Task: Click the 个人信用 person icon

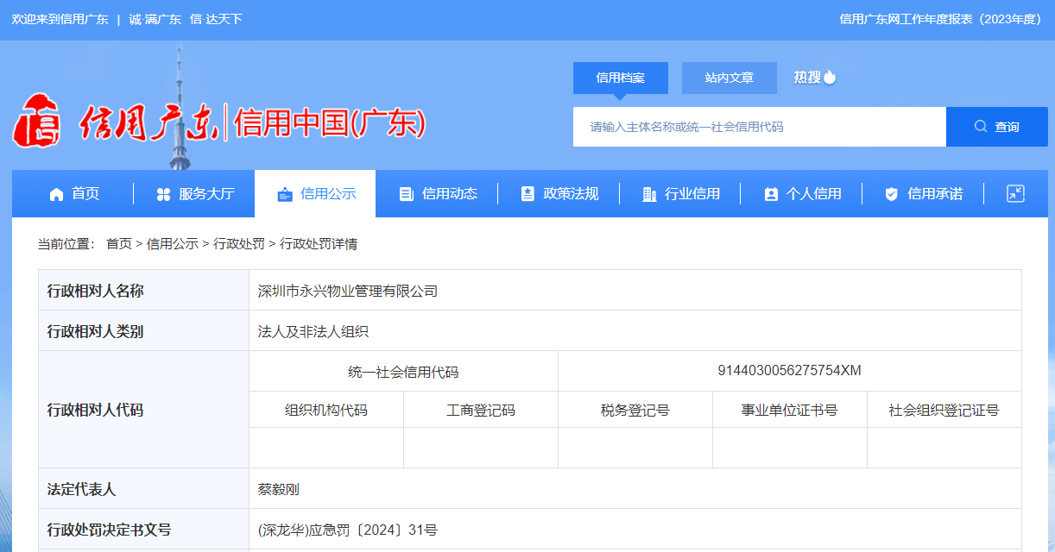Action: tap(771, 194)
